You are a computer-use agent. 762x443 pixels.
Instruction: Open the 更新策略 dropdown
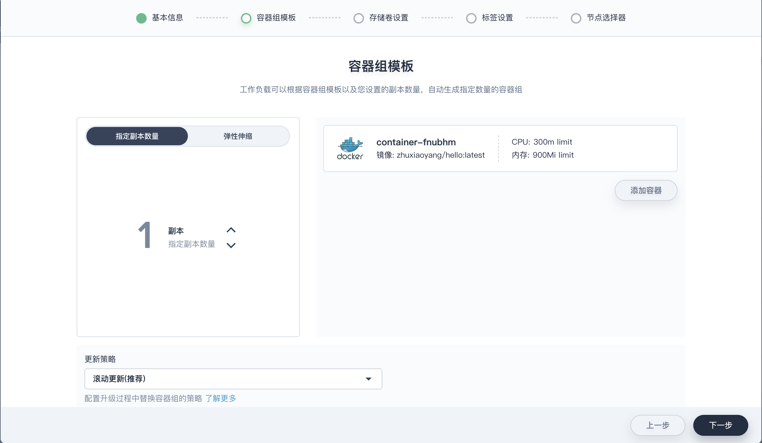tap(233, 379)
